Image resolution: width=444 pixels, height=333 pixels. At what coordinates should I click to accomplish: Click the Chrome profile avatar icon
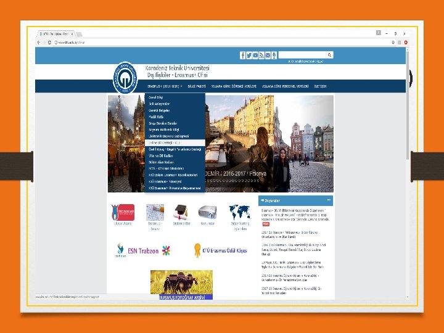point(379,33)
